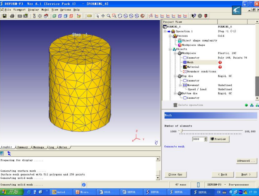
Task: Go Back to previous step
Action: pyautogui.click(x=223, y=174)
